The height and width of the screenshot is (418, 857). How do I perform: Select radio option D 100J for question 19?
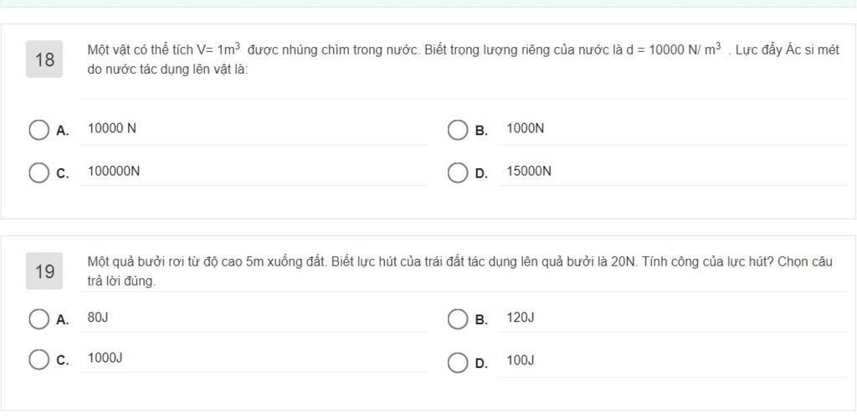458,363
